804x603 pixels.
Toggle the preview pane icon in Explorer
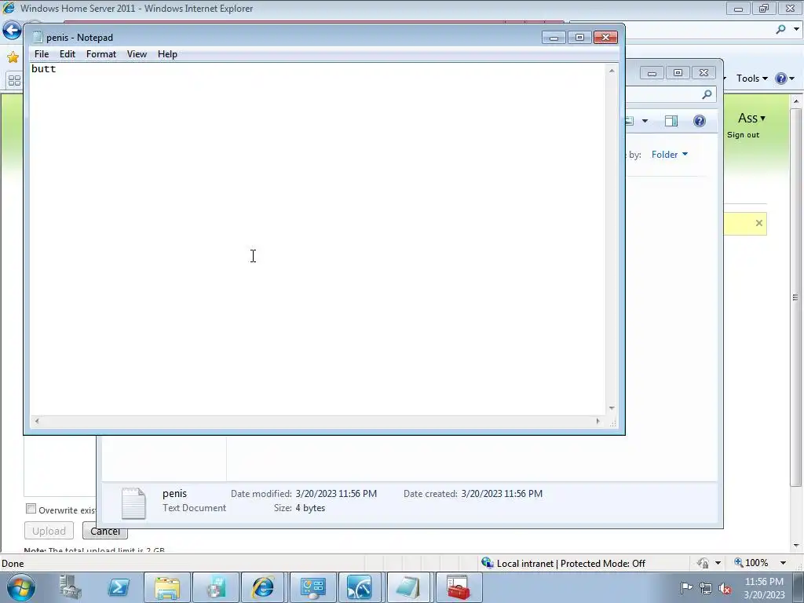tap(671, 121)
